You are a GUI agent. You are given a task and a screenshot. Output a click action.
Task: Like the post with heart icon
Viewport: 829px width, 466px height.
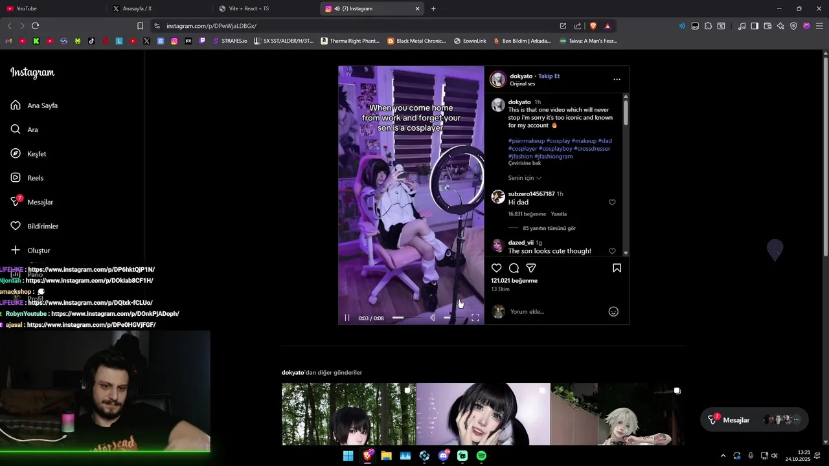click(x=496, y=268)
